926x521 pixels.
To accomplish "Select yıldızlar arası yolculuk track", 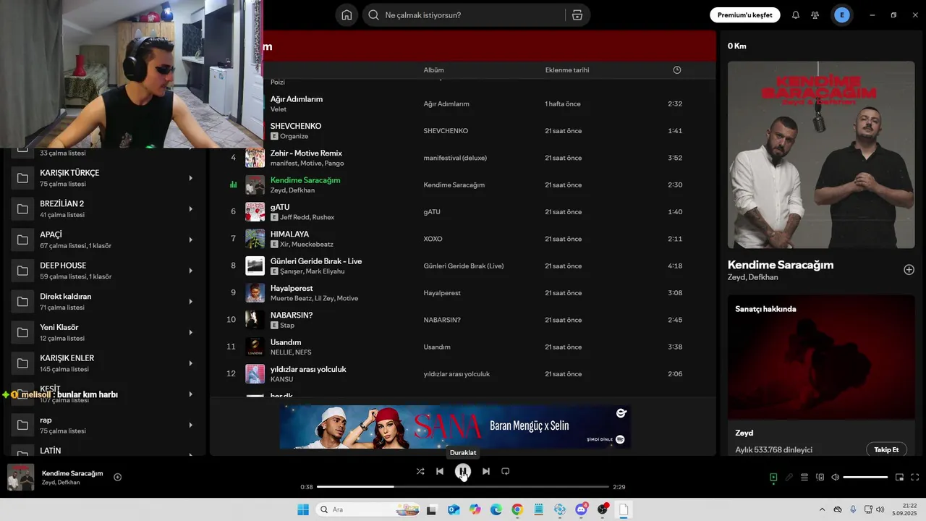I will 463,374.
